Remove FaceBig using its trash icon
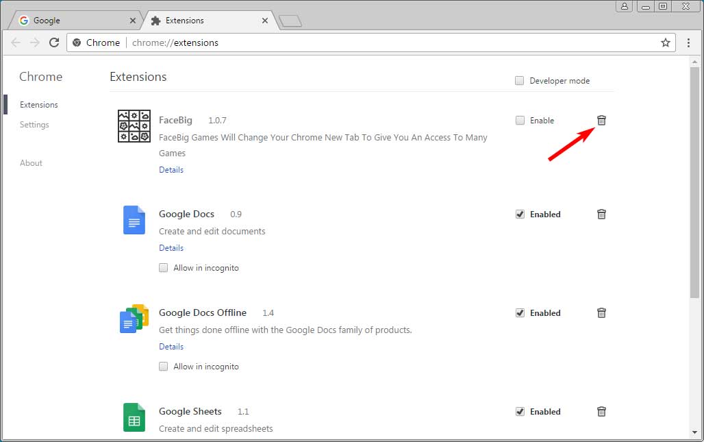The height and width of the screenshot is (442, 704). (601, 120)
